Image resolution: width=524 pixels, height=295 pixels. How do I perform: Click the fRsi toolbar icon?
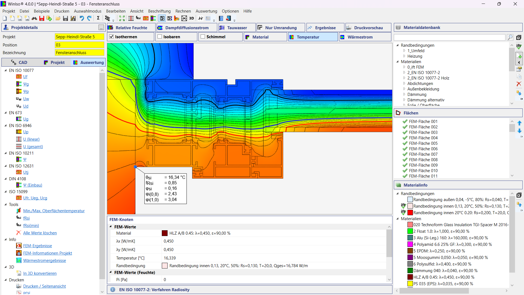click(x=138, y=18)
